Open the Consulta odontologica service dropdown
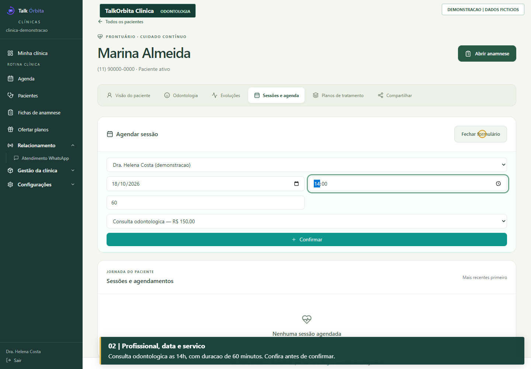Viewport: 531px width, 369px height. (307, 221)
